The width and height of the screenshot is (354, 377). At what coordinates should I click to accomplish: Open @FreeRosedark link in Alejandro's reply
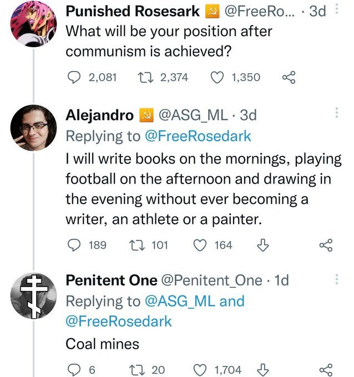(x=198, y=136)
